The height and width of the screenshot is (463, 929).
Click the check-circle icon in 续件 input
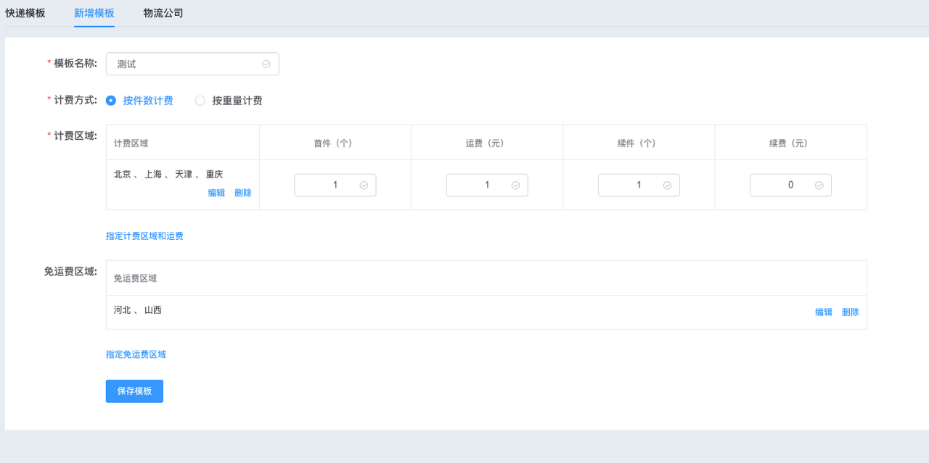tap(667, 185)
